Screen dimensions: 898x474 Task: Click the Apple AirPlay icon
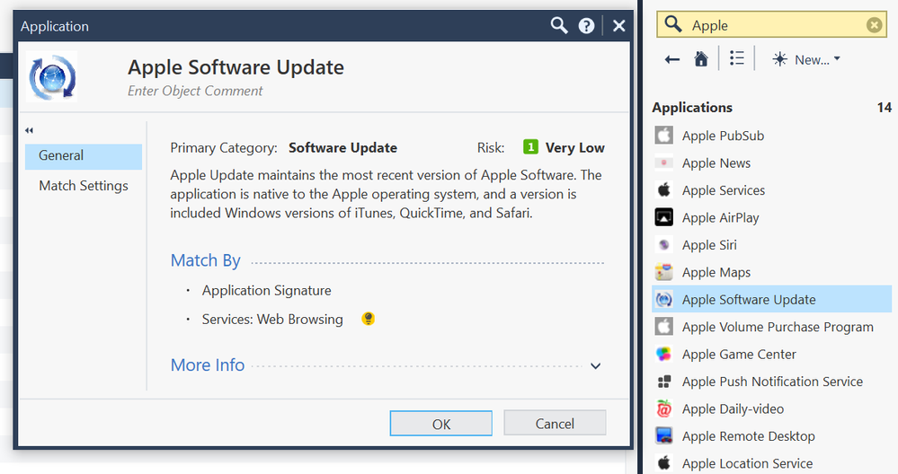663,217
